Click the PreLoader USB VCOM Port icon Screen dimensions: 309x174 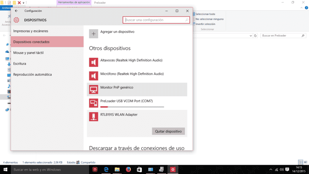[93, 103]
